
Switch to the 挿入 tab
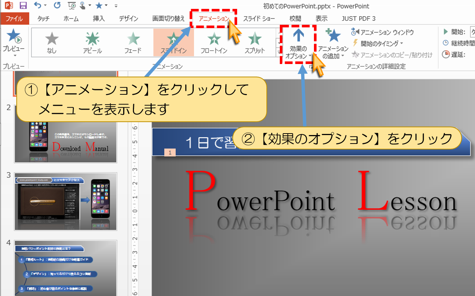coord(99,18)
